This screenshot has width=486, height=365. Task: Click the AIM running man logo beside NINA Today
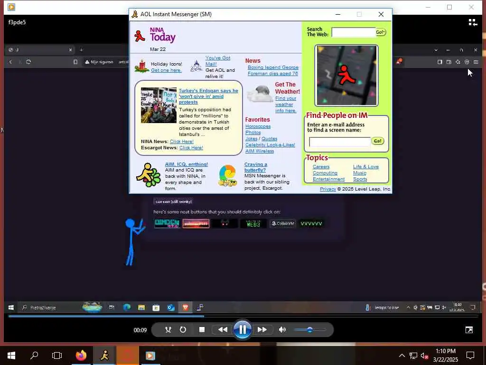[x=140, y=36]
